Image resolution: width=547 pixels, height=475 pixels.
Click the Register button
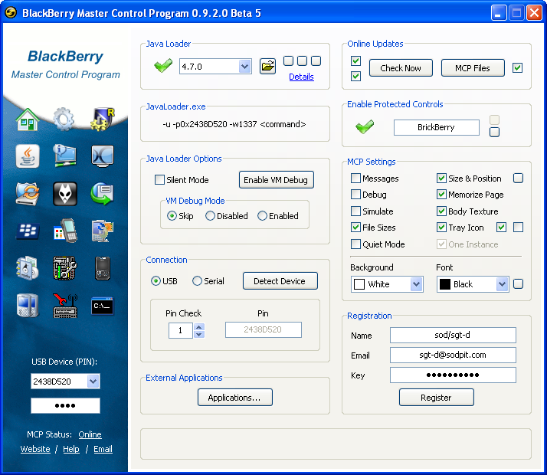(437, 398)
